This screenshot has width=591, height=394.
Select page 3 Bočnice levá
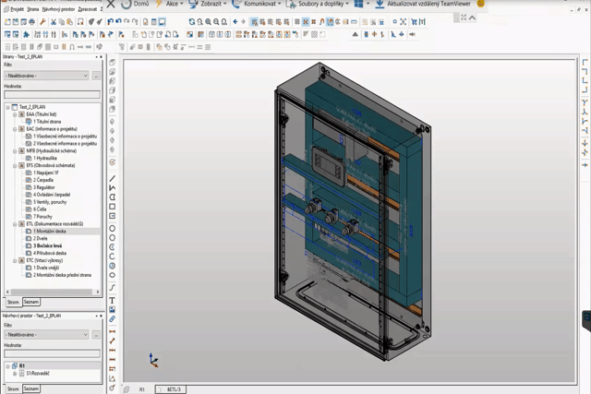pyautogui.click(x=47, y=246)
